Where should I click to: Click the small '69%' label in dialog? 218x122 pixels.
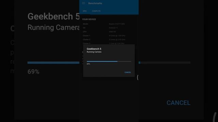88,64
